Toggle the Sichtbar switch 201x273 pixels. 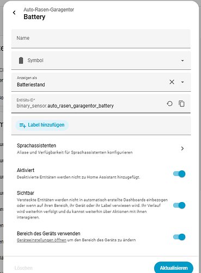tap(179, 205)
